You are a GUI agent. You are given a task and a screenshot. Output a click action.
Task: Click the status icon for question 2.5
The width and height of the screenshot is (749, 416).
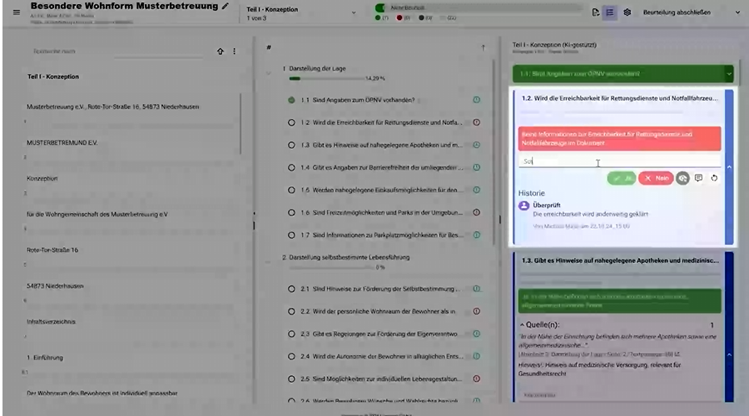(x=476, y=379)
